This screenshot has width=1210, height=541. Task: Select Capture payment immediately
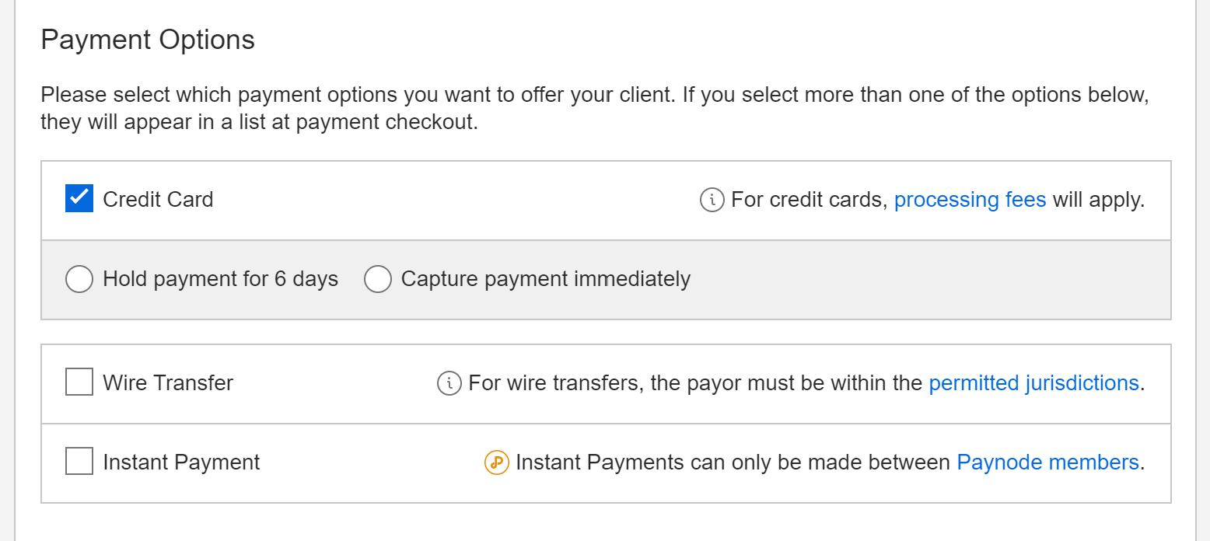pyautogui.click(x=379, y=279)
